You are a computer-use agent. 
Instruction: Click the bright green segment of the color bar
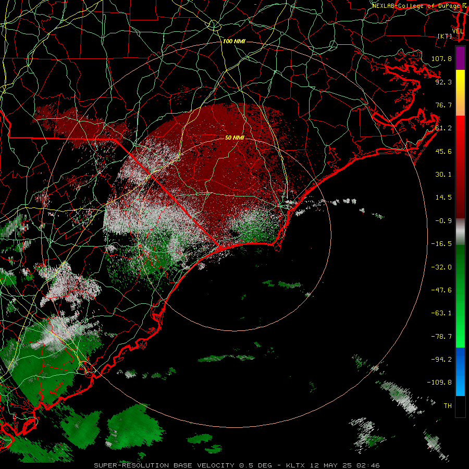point(460,297)
